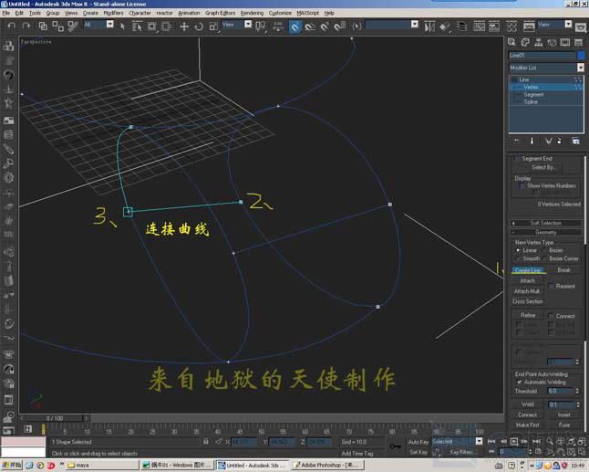Select the Smooth vertex type radio

(x=518, y=258)
